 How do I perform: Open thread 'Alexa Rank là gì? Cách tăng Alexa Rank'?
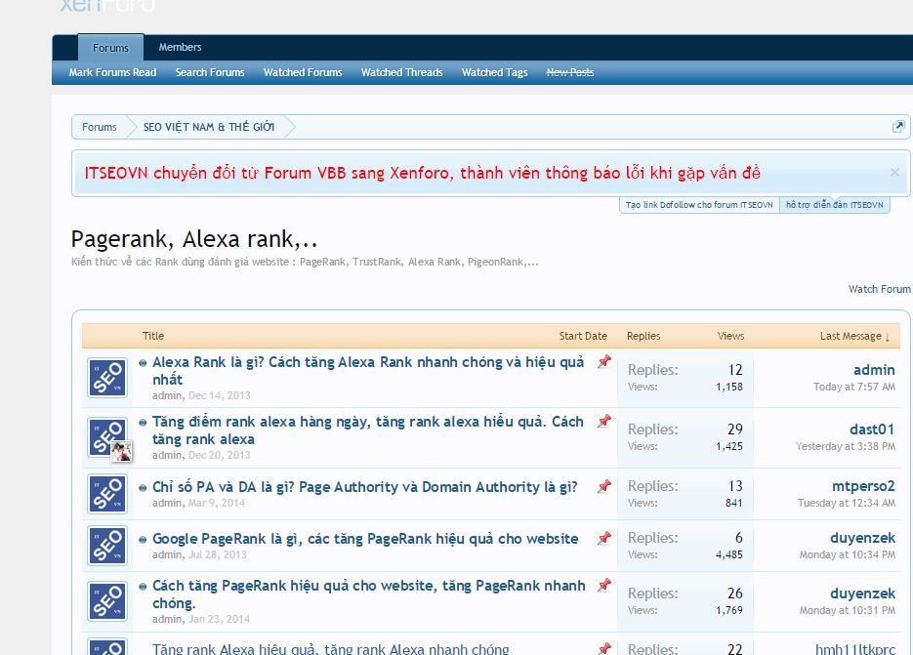pos(368,371)
